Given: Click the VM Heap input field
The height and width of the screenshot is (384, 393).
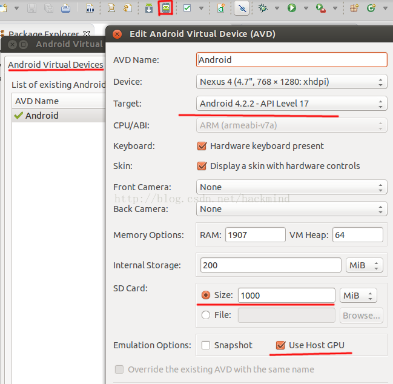Looking at the screenshot, I should (x=358, y=235).
